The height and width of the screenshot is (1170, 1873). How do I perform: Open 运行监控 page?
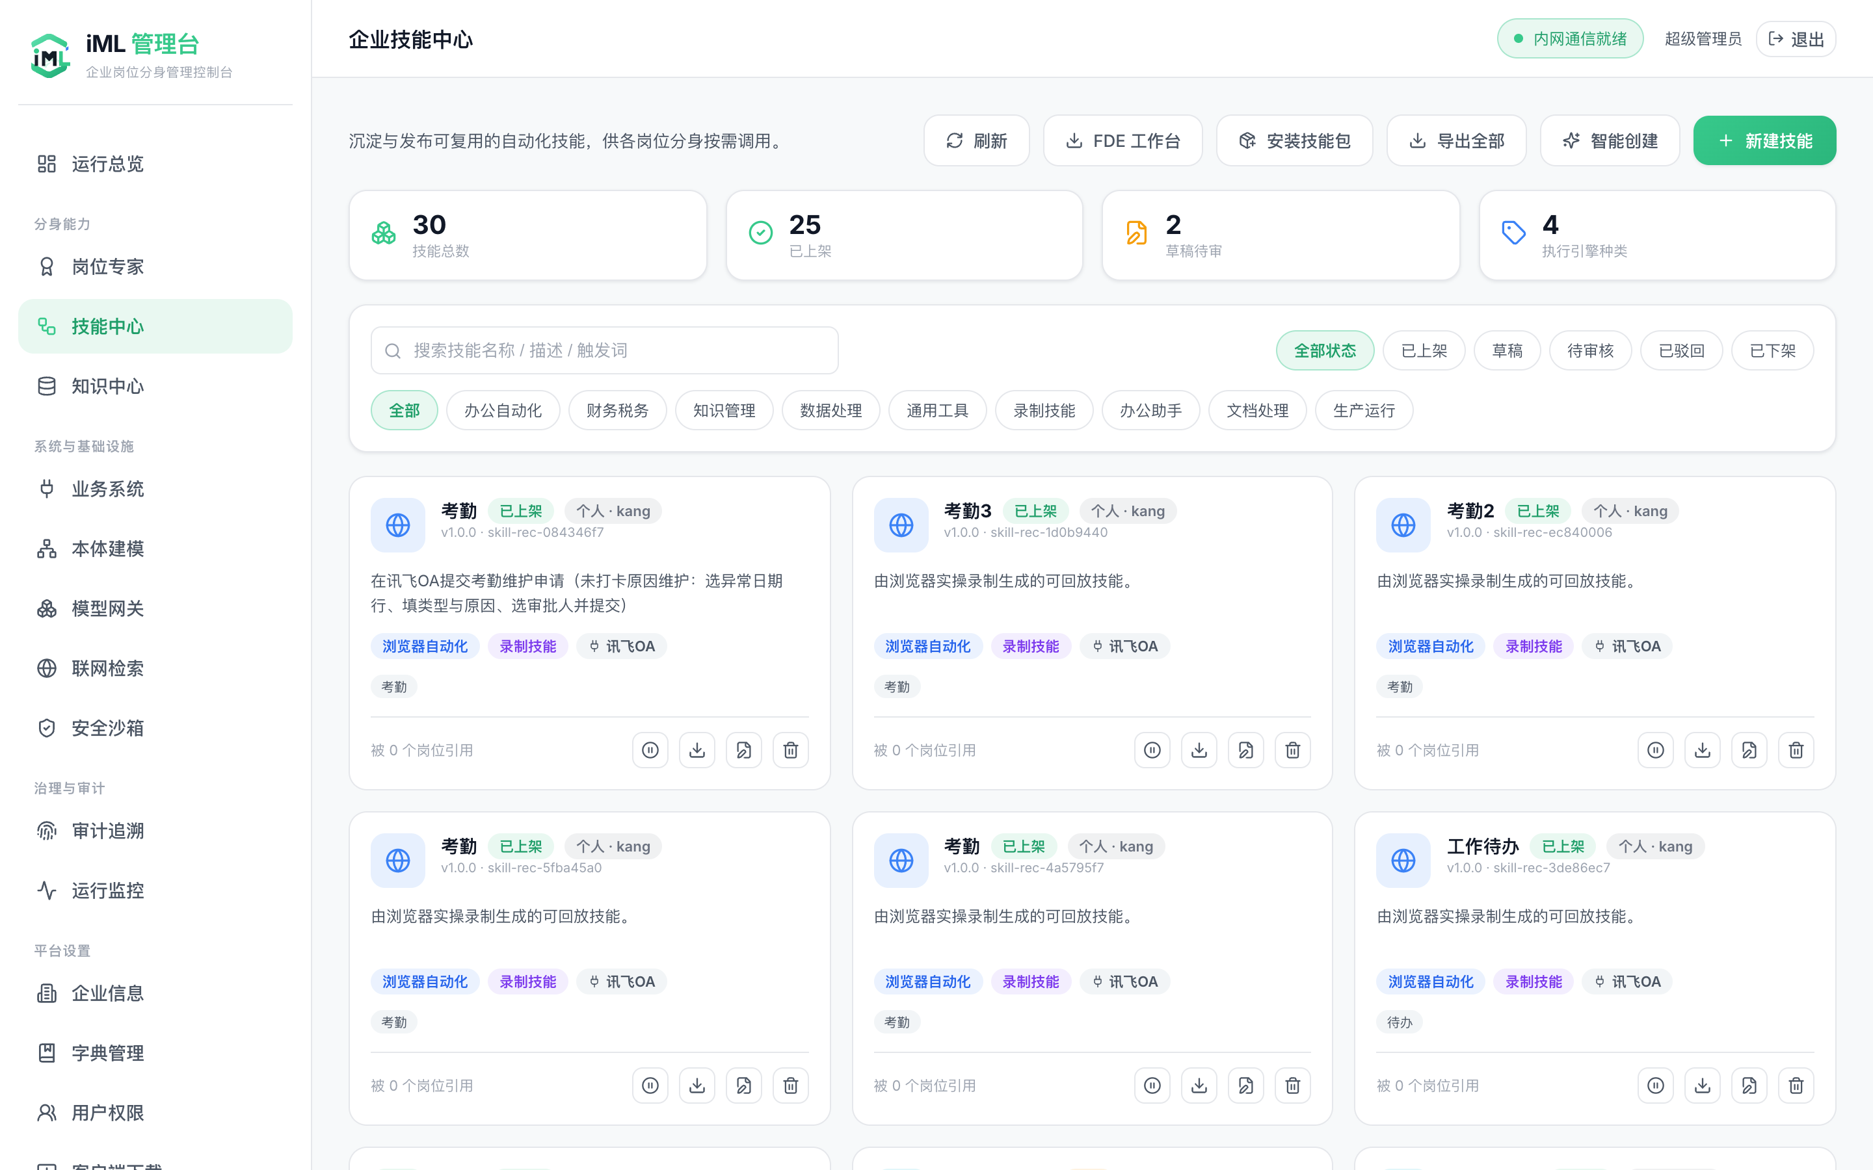click(155, 890)
